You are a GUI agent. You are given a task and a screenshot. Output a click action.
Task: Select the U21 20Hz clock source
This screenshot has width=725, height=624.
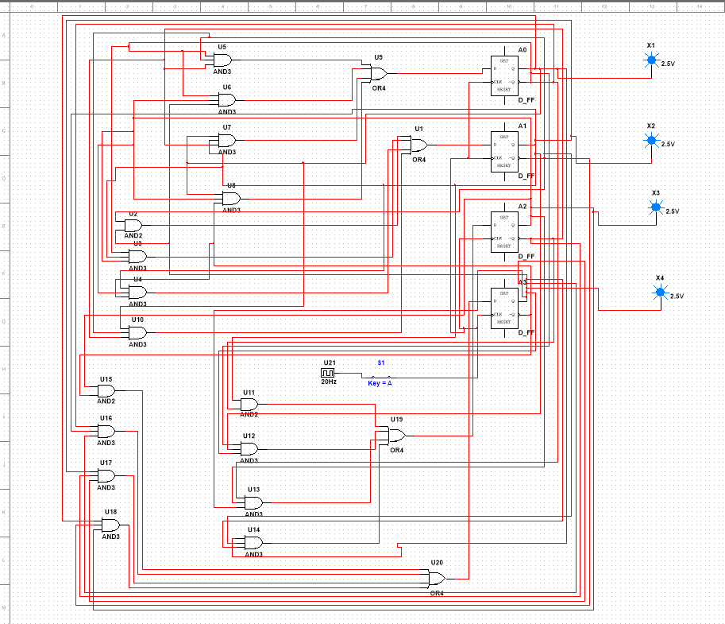coord(327,373)
